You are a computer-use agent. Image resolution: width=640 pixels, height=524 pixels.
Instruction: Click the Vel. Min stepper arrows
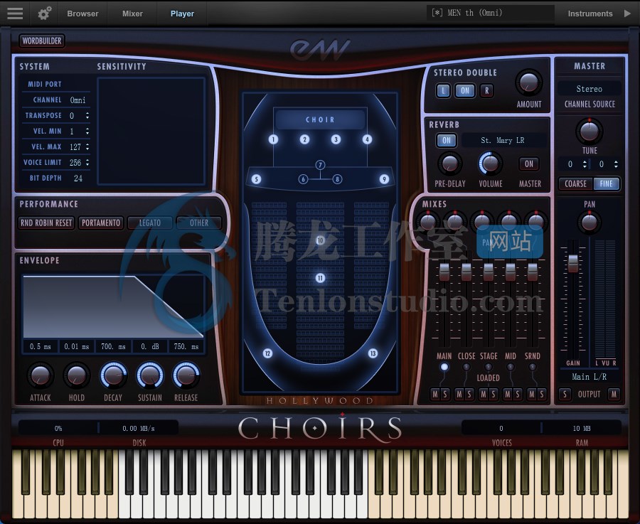tap(87, 131)
